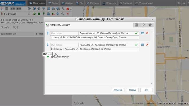The image size is (189, 106).
Task: Click the blue table icon for Варшавская point
Action: (142, 33)
